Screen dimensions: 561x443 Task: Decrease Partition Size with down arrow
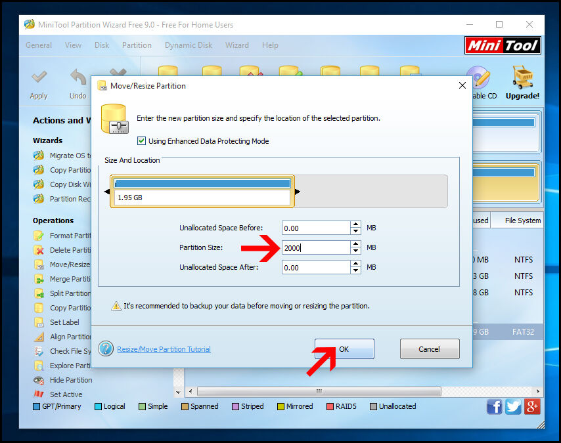(x=355, y=251)
